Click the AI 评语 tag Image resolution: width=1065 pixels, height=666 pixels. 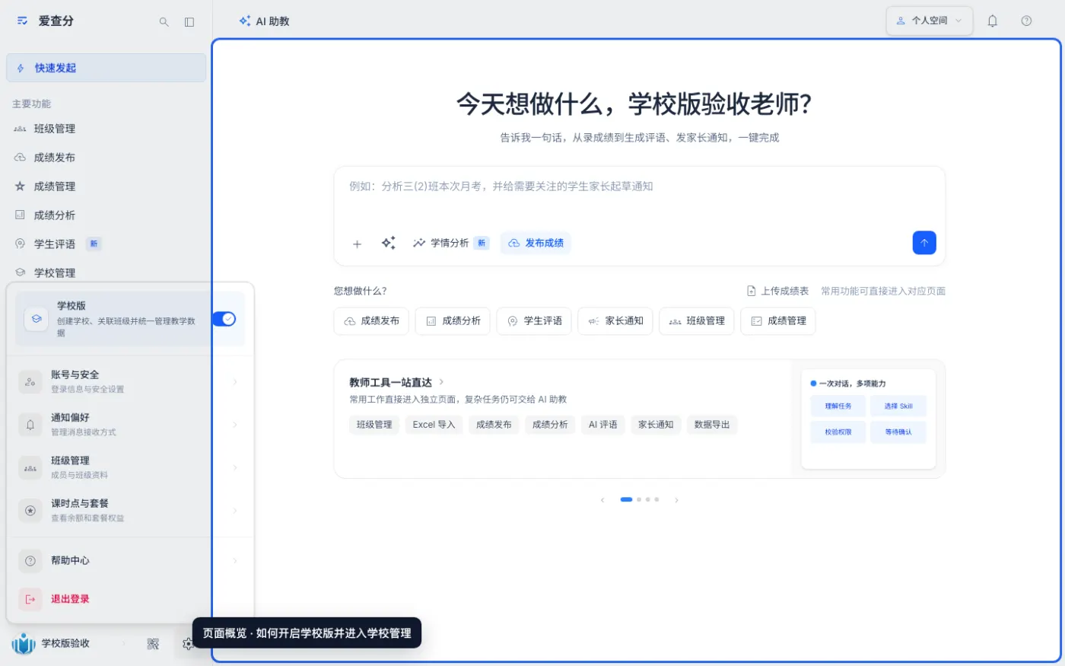pyautogui.click(x=603, y=425)
